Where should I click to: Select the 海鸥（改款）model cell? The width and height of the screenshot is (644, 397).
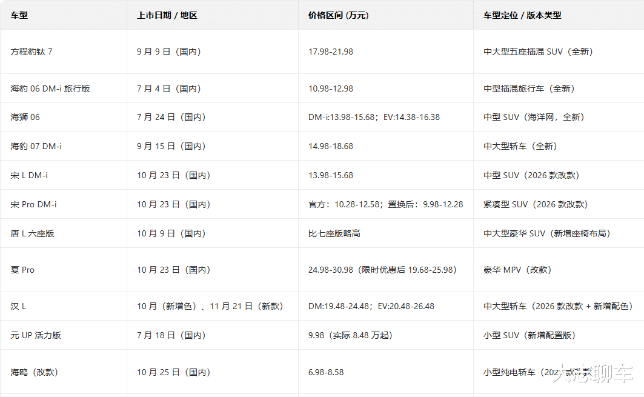34,372
